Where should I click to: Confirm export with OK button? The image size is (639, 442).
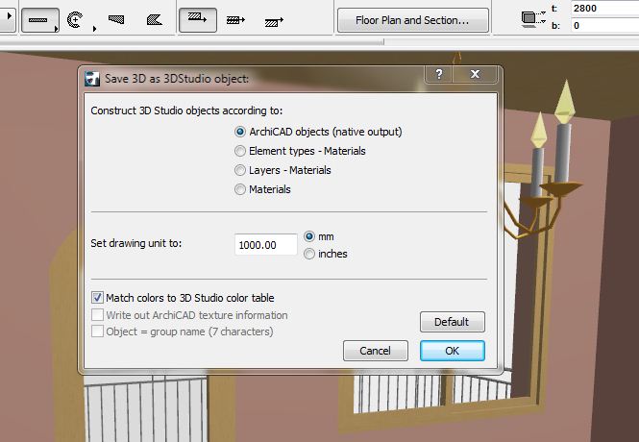tap(453, 351)
